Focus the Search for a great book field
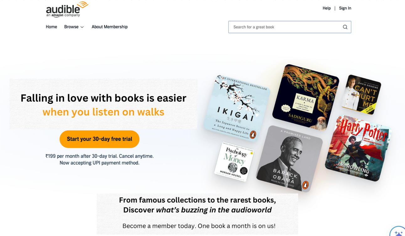Viewport: 405px width, 236px height. (x=290, y=27)
